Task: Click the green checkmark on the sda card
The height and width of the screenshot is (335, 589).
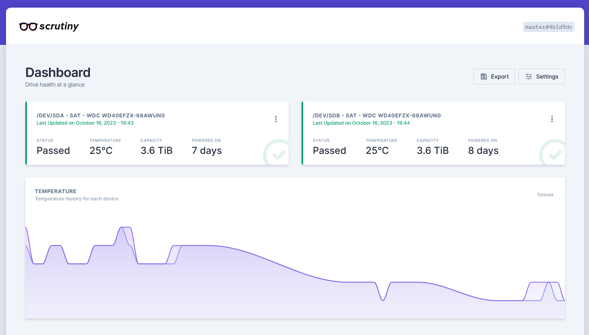Action: pyautogui.click(x=278, y=154)
